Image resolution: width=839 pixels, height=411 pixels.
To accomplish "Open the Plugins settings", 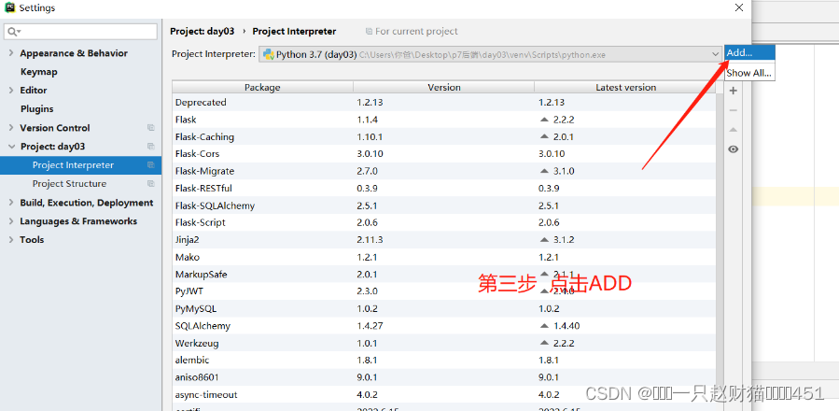I will (37, 108).
